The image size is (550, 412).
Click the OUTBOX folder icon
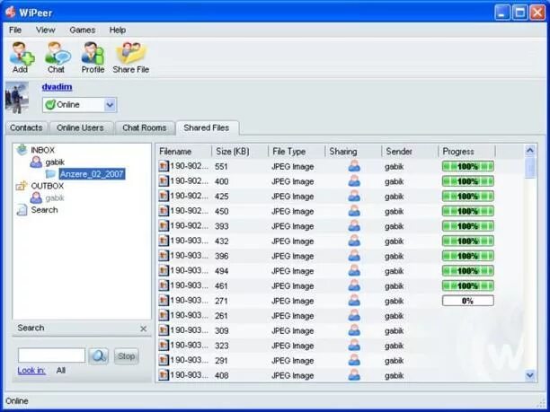point(22,186)
